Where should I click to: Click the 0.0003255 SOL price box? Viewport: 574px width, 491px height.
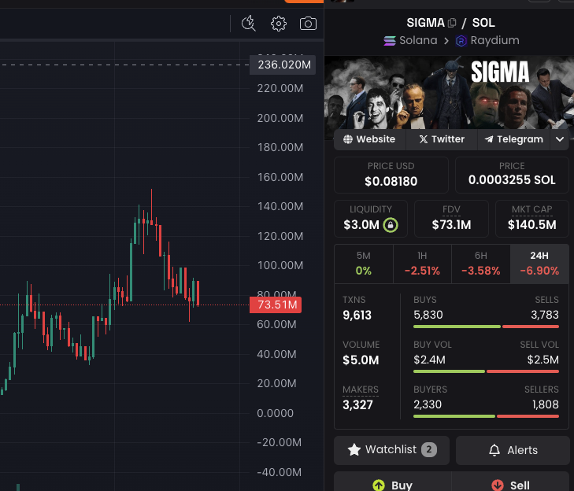(512, 175)
